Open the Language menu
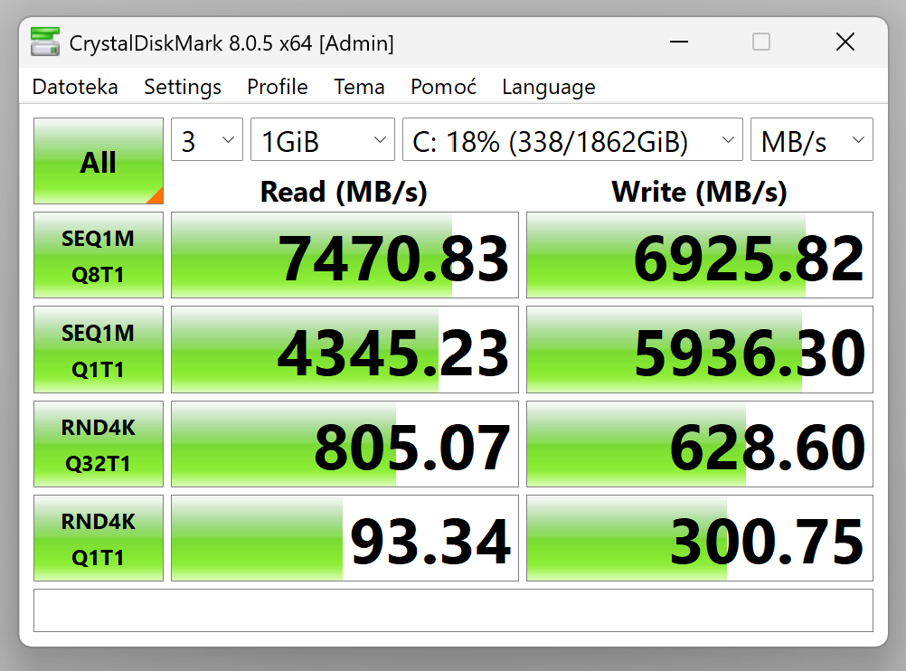This screenshot has width=906, height=671. tap(549, 87)
